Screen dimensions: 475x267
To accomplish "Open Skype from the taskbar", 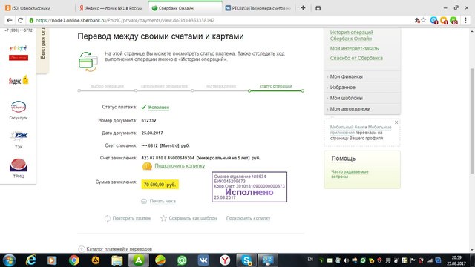I will click(x=246, y=260).
